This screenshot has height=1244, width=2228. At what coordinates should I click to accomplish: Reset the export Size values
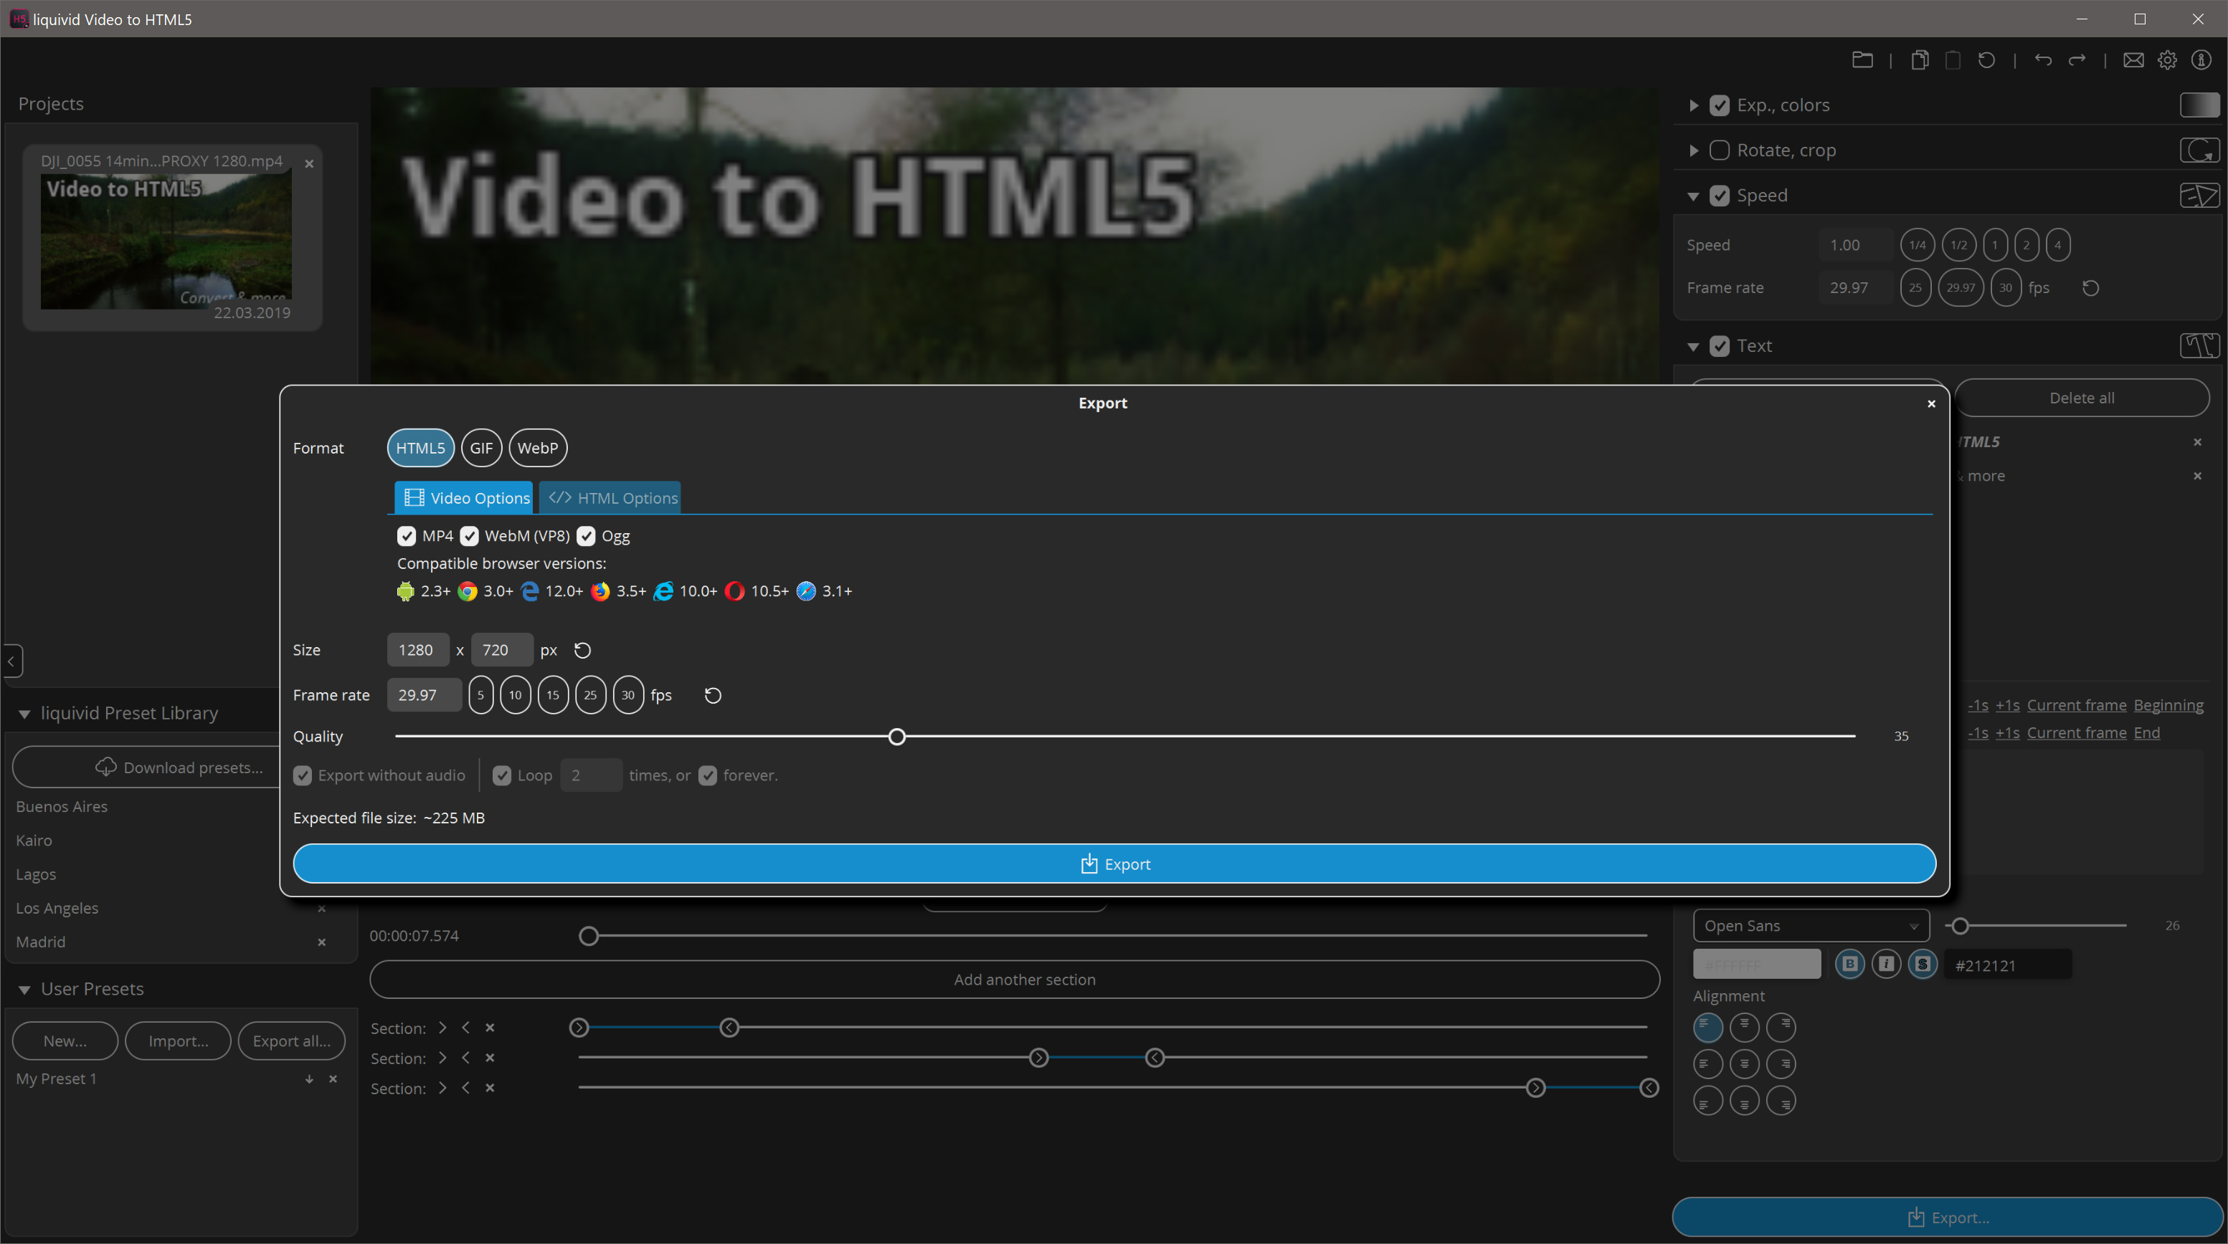point(582,649)
